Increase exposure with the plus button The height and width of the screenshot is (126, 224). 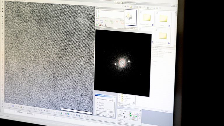(124, 114)
